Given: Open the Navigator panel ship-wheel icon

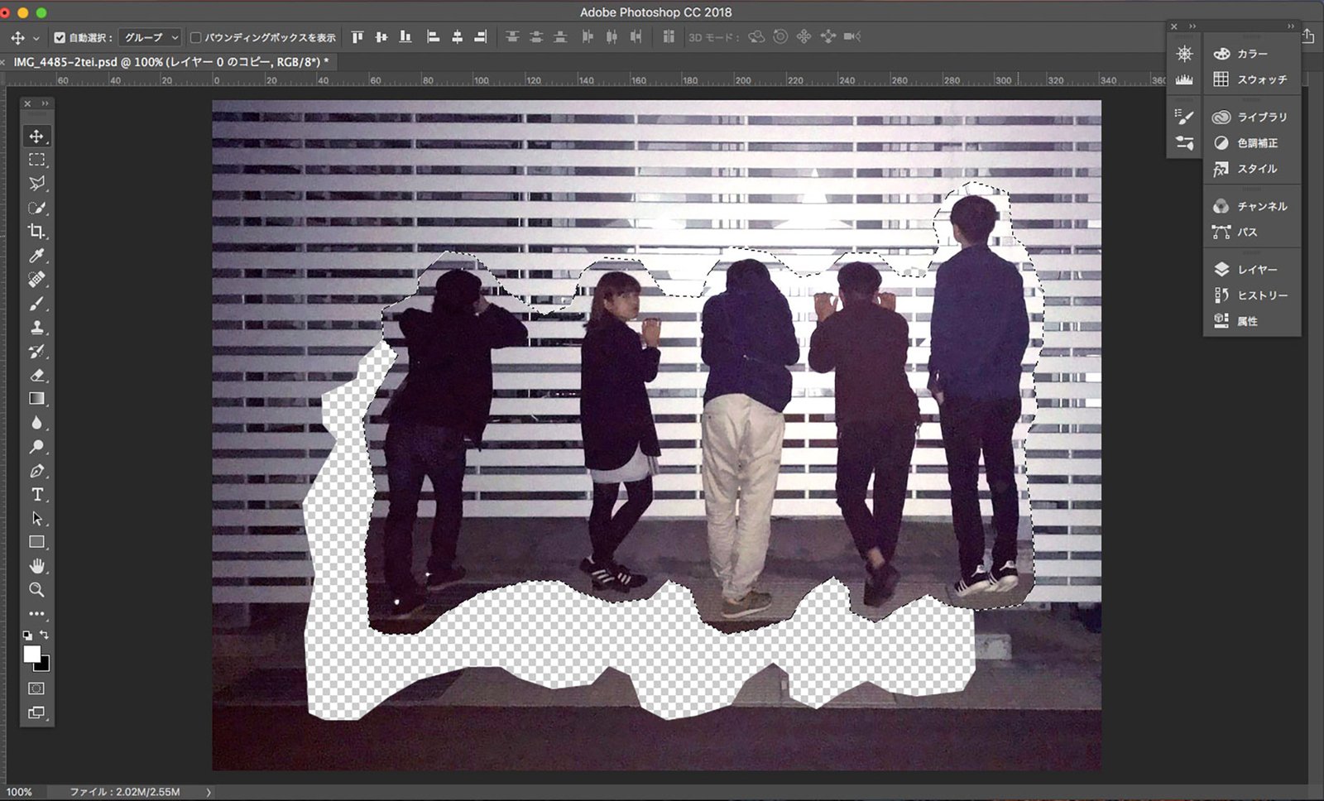Looking at the screenshot, I should coord(1185,54).
